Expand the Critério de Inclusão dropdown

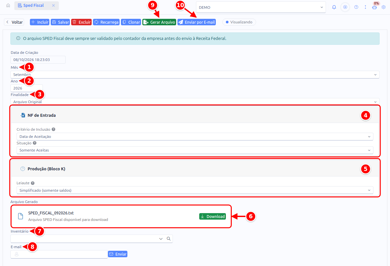click(x=195, y=137)
